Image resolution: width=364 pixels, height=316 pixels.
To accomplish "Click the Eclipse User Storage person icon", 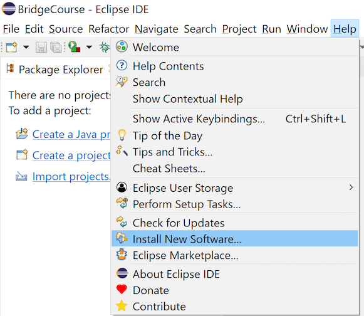I will pyautogui.click(x=122, y=187).
